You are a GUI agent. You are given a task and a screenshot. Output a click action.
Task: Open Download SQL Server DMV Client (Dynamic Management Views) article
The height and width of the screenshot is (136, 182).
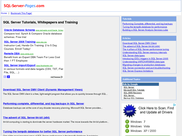43,90
